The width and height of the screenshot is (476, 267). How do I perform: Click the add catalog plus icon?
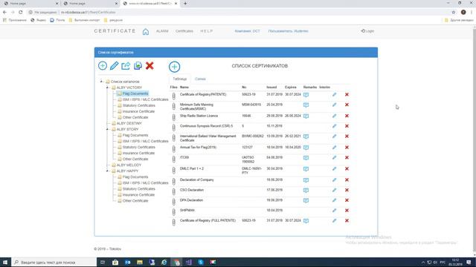click(x=103, y=66)
